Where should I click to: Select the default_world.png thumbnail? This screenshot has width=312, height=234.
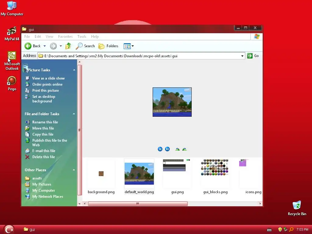139,176
